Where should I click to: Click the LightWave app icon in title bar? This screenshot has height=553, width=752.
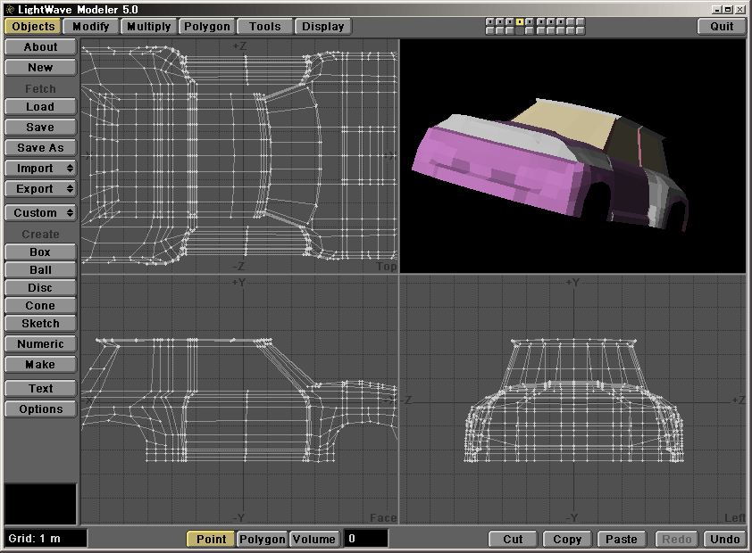point(9,8)
